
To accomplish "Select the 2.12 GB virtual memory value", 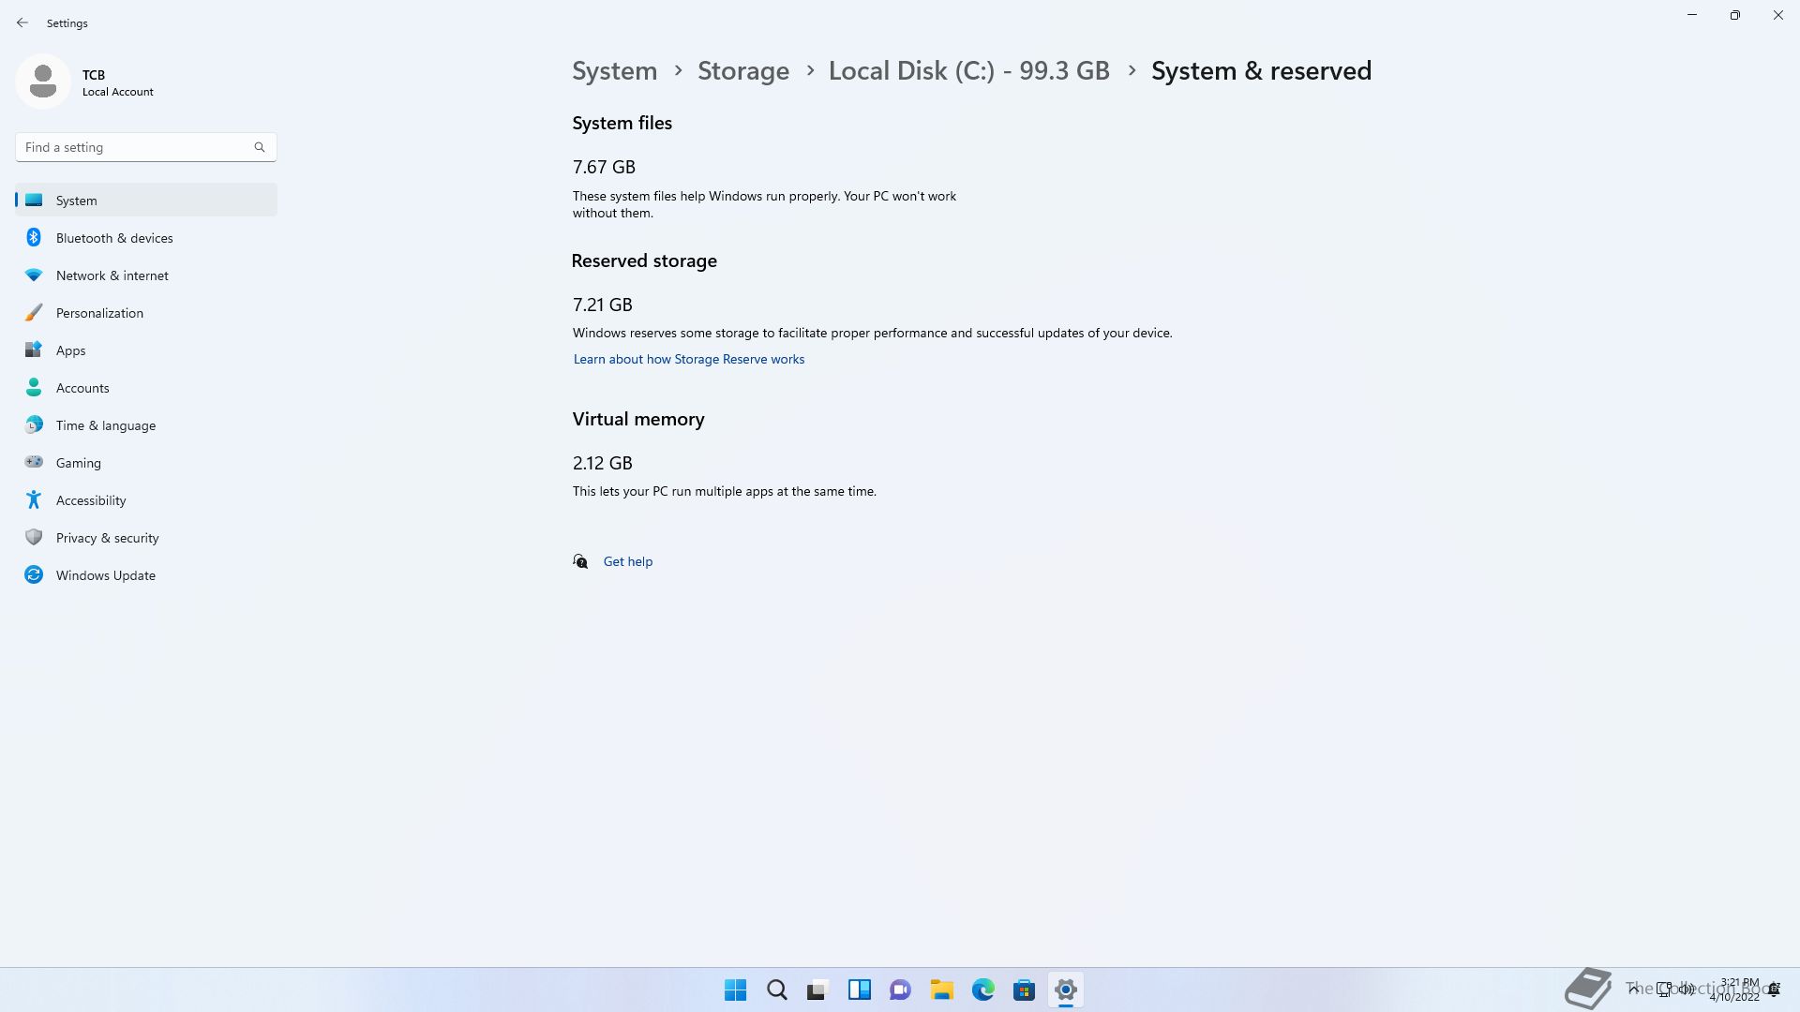I will [603, 463].
